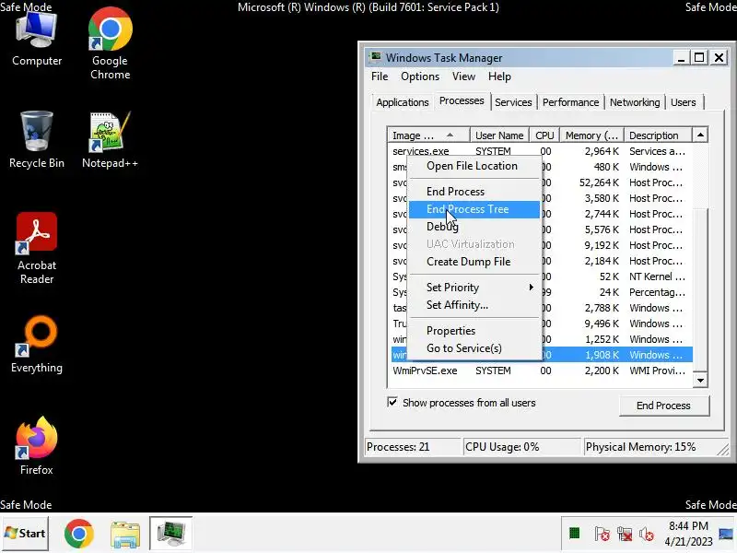Launch Everything search shortcut
Image resolution: width=737 pixels, height=553 pixels.
[x=37, y=344]
